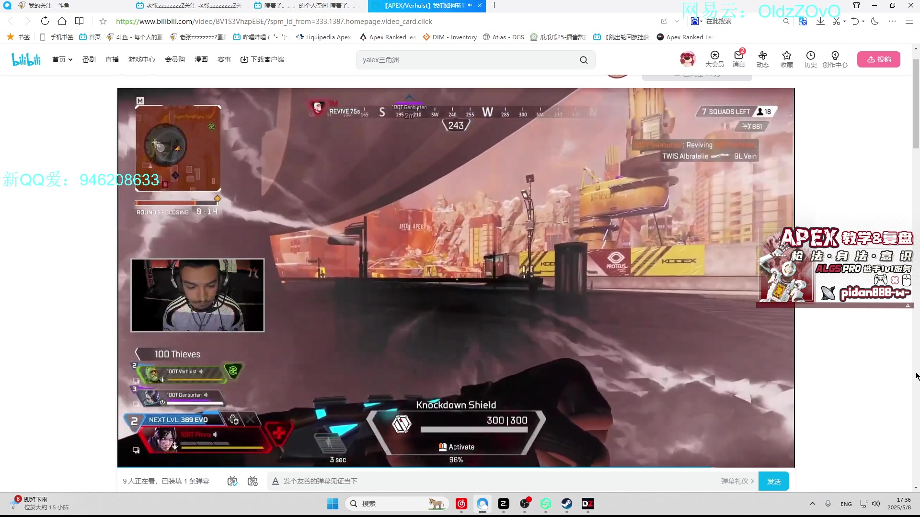Open a new browser tab

point(494,6)
